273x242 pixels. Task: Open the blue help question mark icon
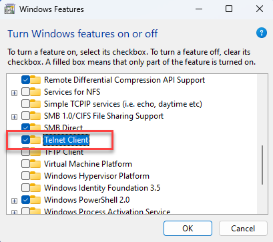pos(262,33)
